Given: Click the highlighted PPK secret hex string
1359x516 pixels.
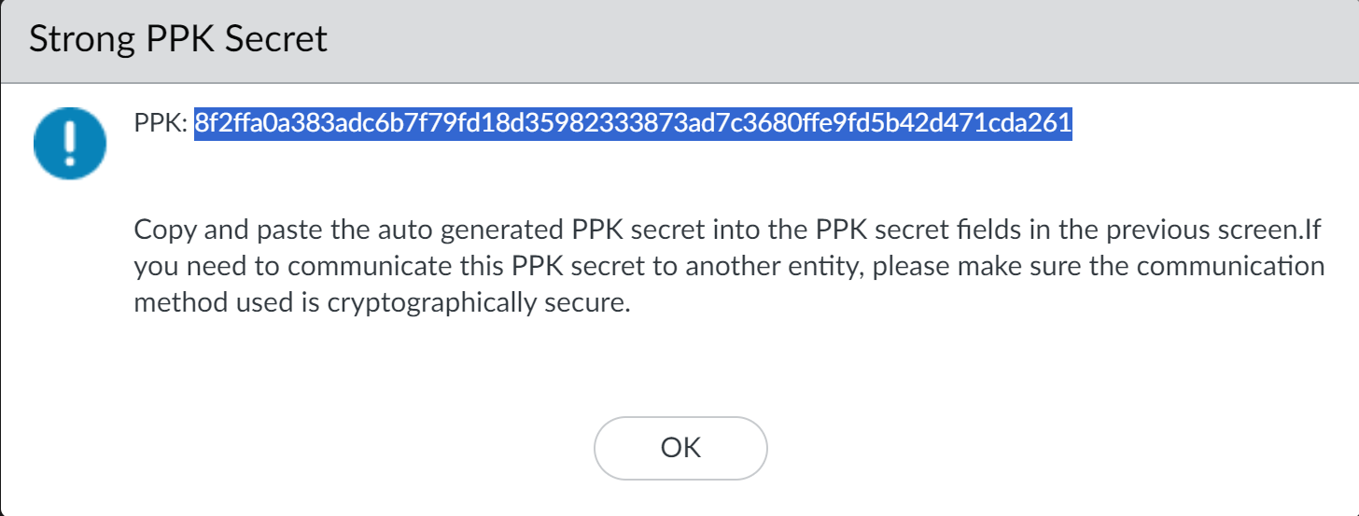Looking at the screenshot, I should [x=633, y=123].
